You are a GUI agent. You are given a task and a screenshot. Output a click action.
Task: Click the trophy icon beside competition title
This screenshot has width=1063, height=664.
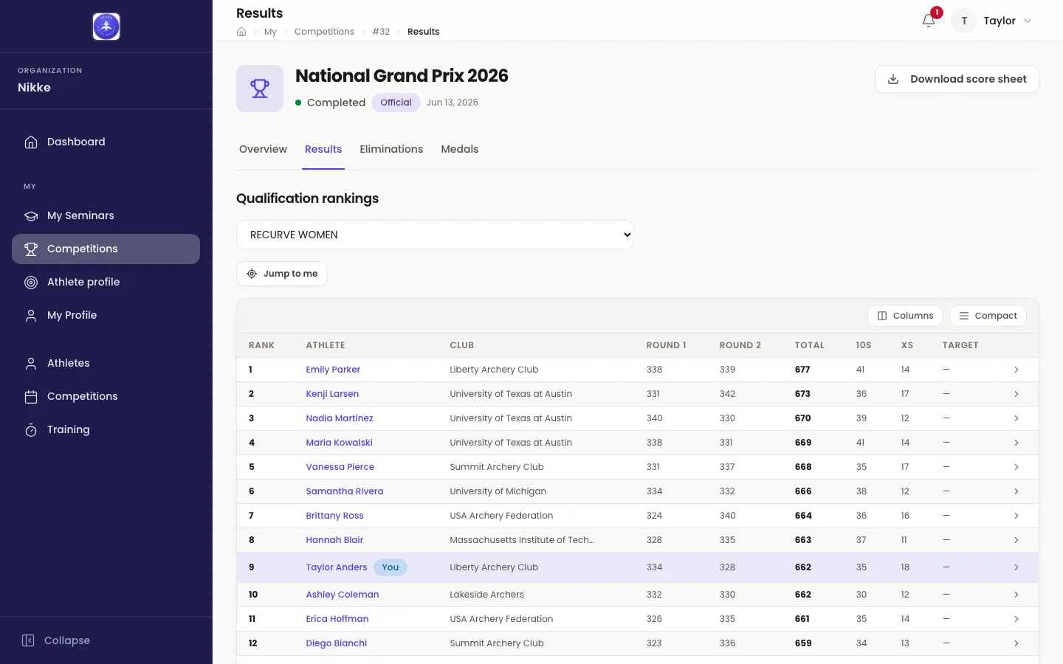click(x=260, y=89)
